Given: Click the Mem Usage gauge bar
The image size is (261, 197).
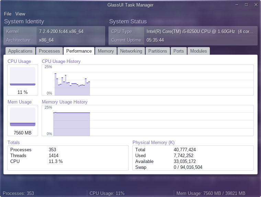Looking at the screenshot, I should pos(23,117).
